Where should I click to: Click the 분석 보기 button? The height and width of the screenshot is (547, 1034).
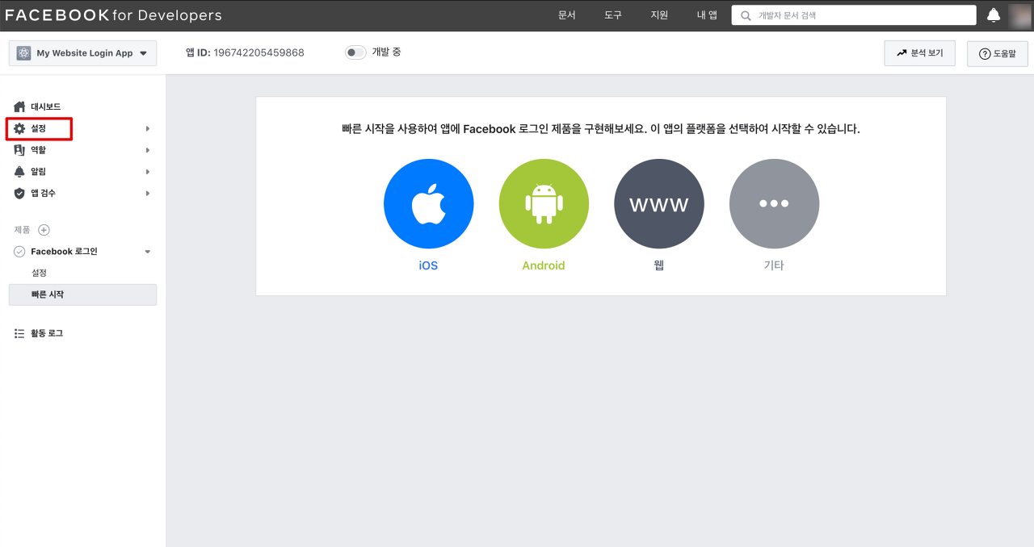click(x=920, y=53)
